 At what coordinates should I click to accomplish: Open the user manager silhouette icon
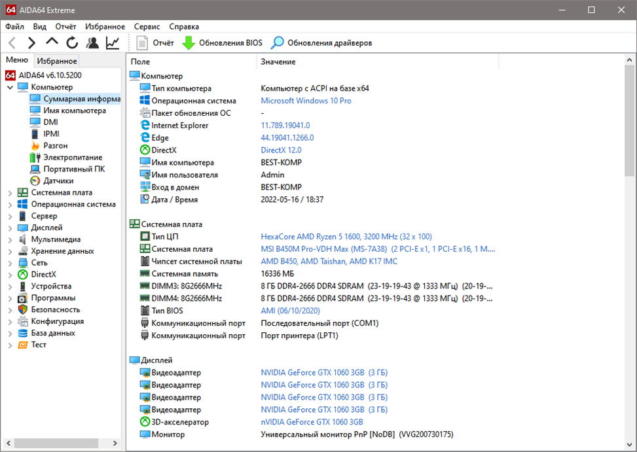tap(92, 43)
